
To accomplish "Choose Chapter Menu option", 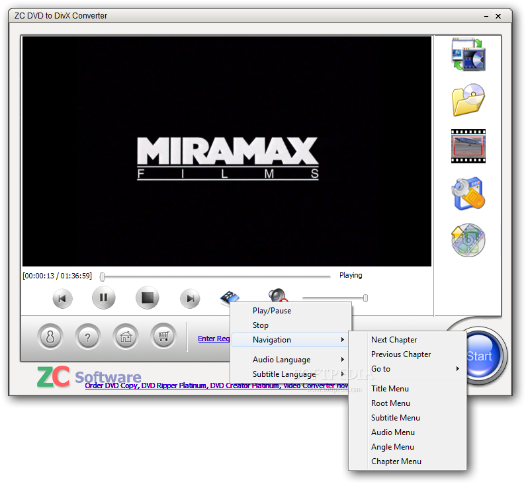I will (408, 462).
